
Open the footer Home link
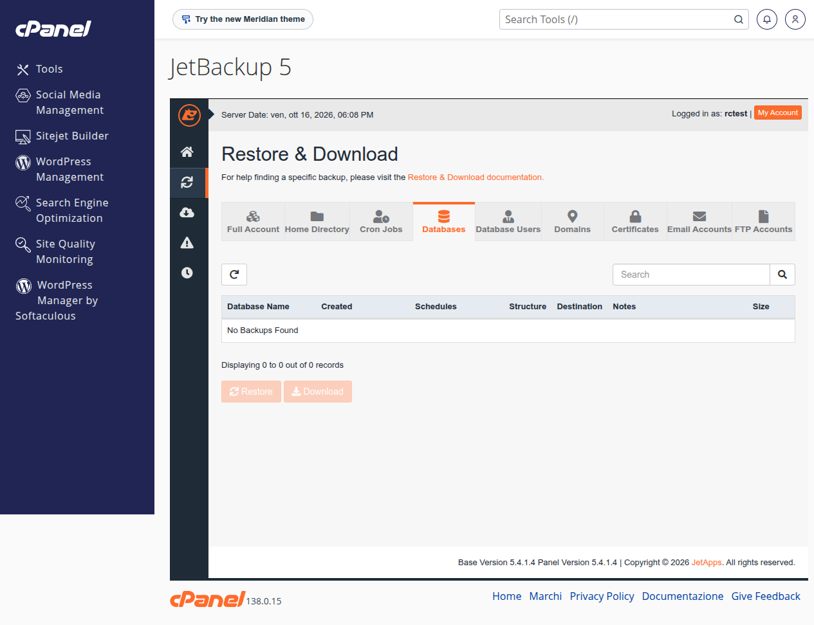[x=507, y=597]
